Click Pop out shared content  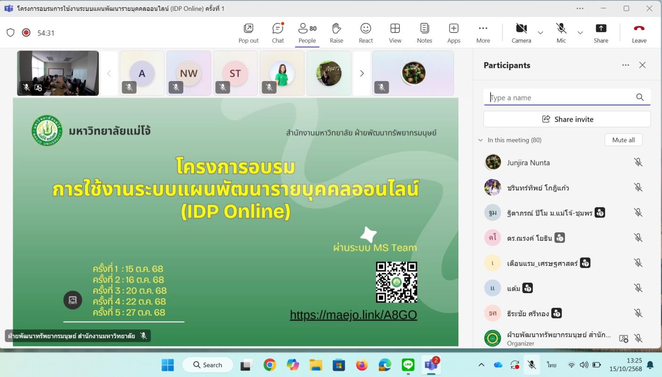click(x=248, y=33)
